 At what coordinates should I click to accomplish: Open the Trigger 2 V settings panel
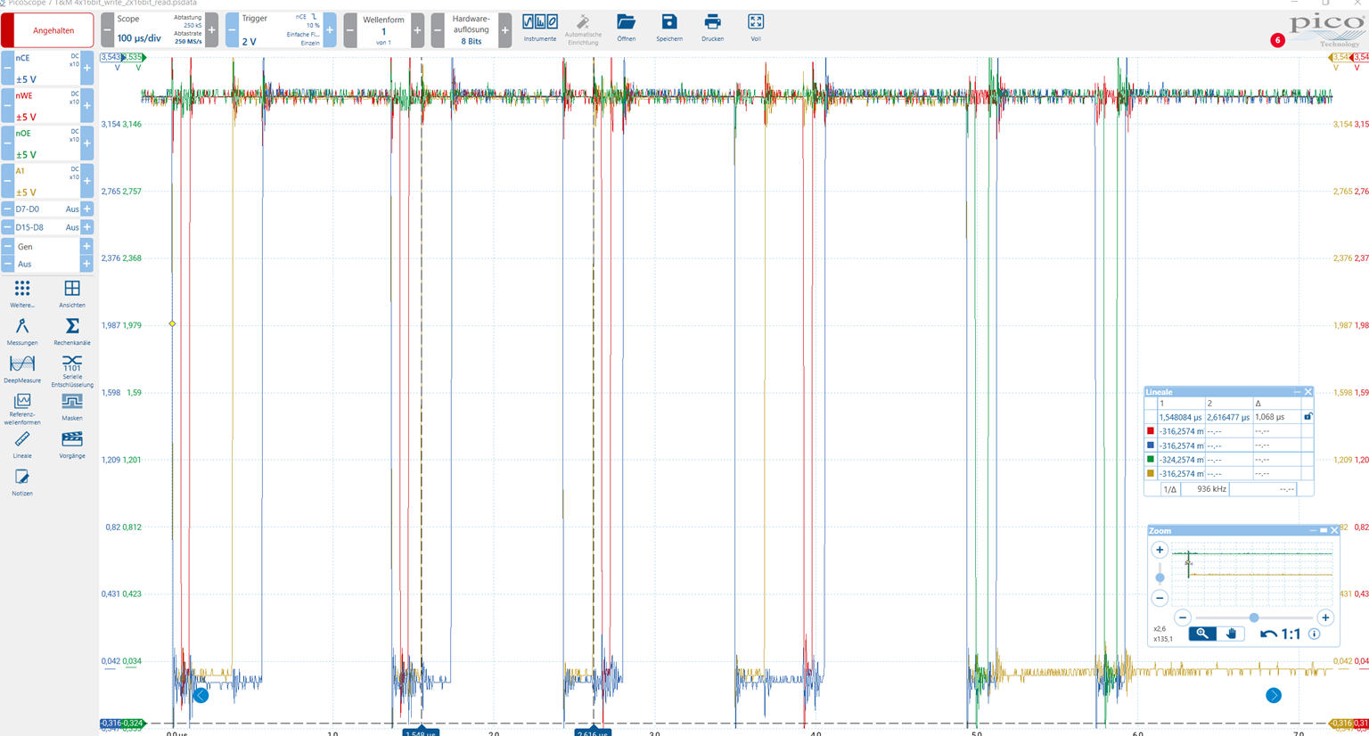tap(281, 30)
